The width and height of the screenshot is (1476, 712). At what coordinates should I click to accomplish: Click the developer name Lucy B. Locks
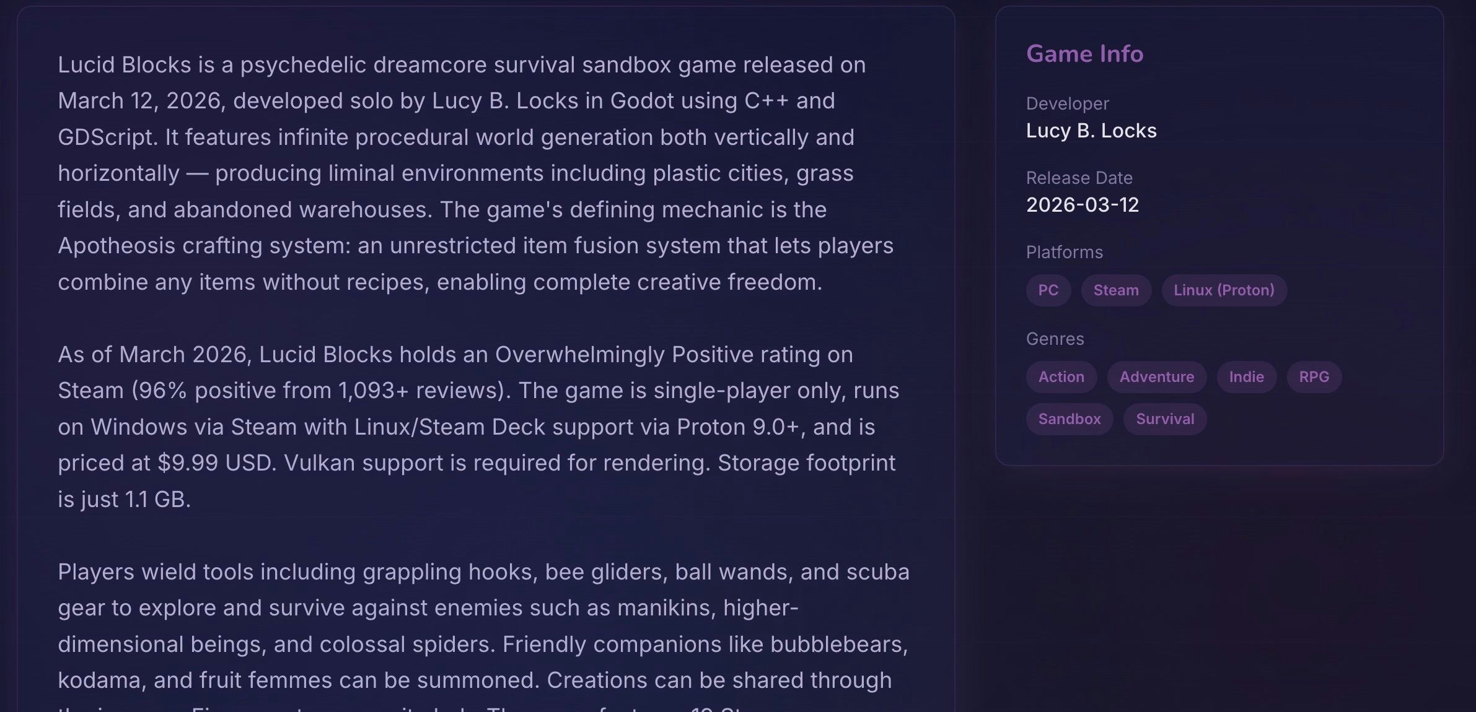point(1092,131)
